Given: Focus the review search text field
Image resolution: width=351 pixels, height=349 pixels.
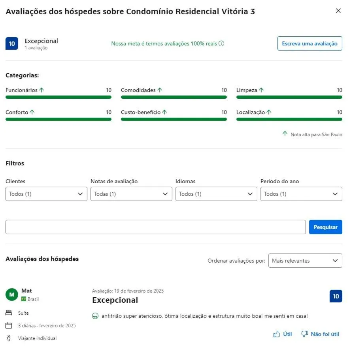Looking at the screenshot, I should point(155,227).
